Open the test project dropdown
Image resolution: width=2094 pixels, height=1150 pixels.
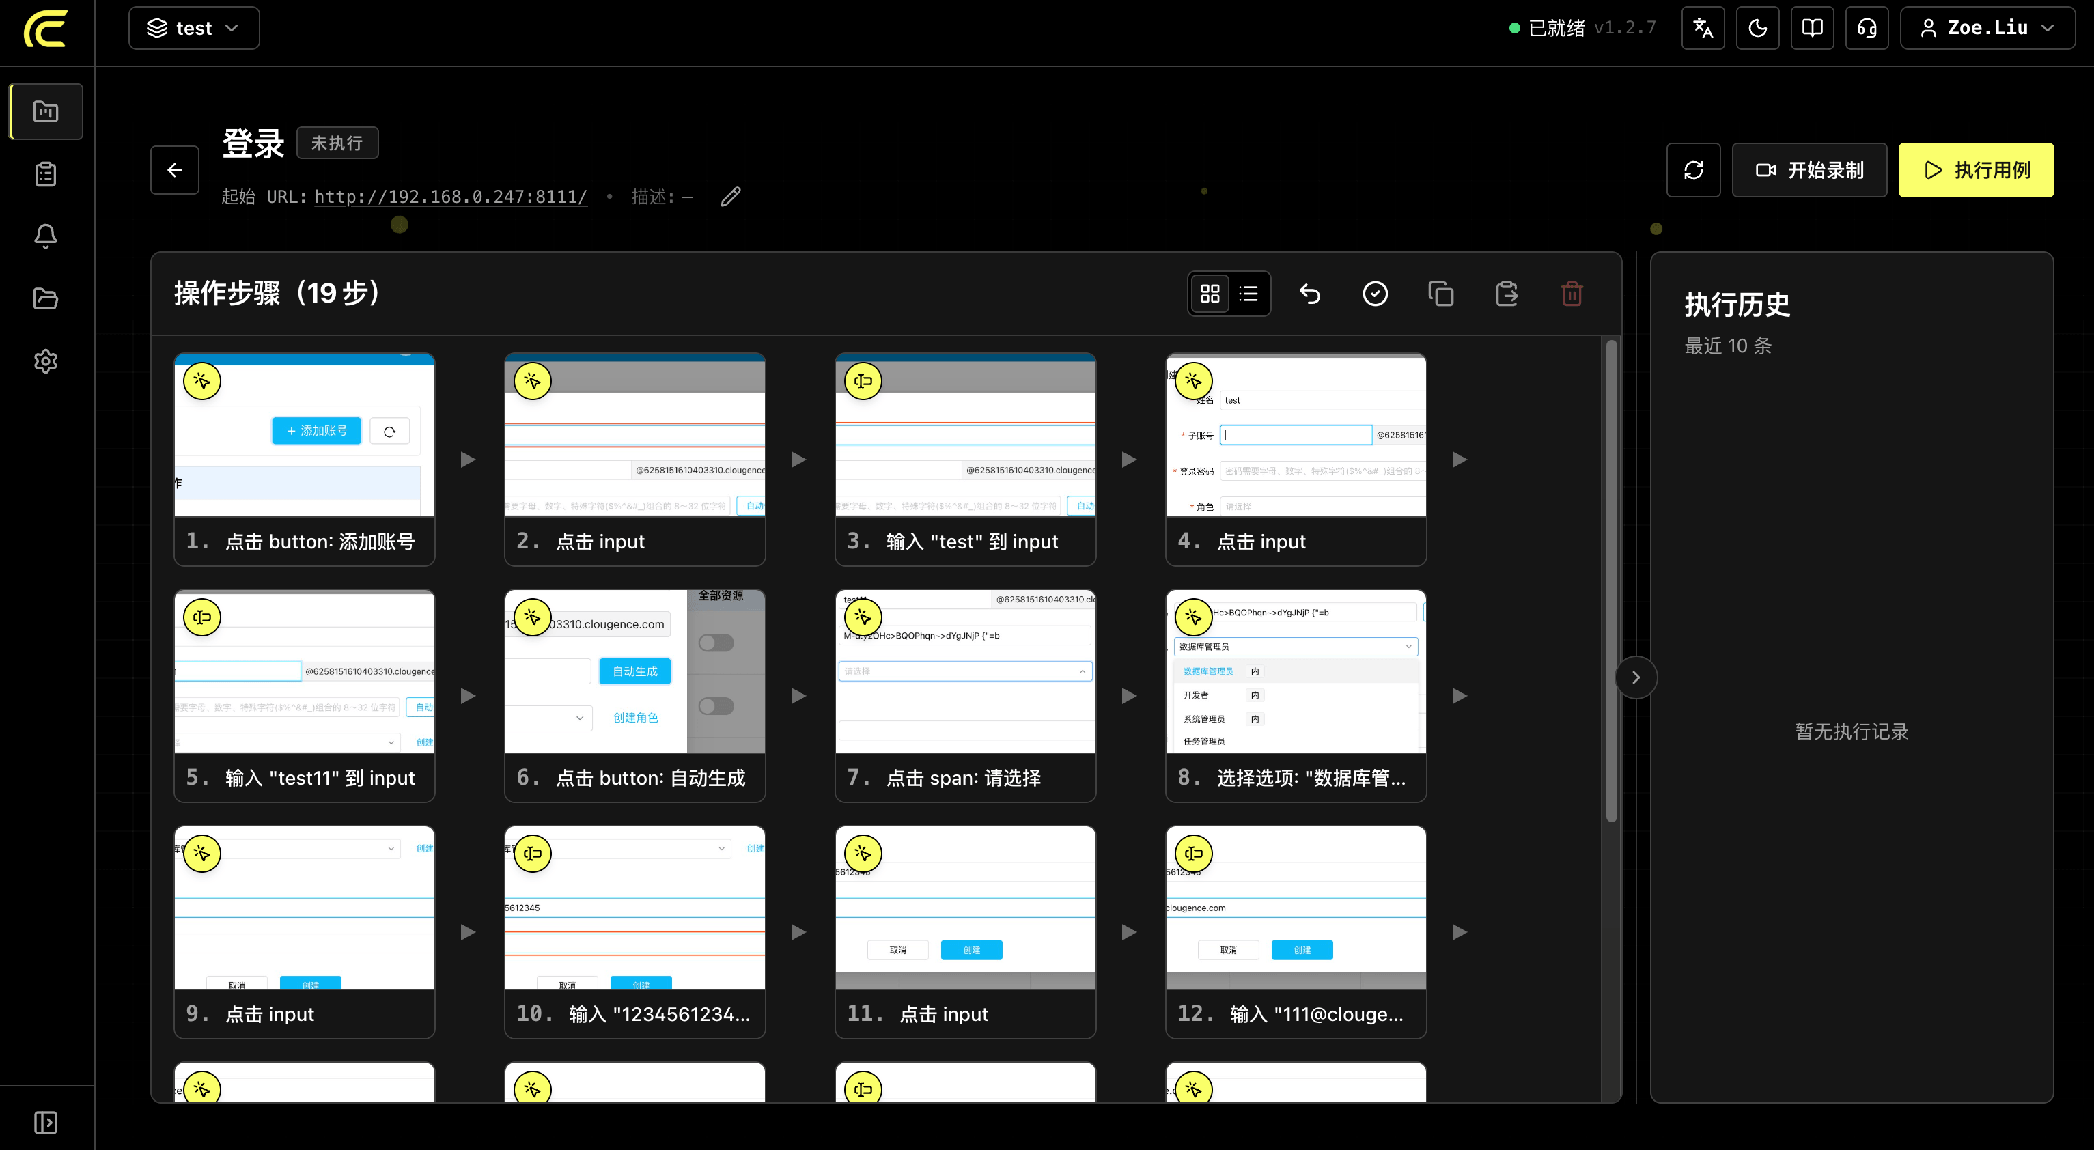193,29
